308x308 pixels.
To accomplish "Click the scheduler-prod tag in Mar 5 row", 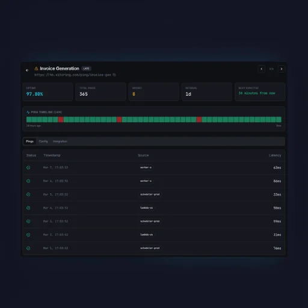I will [x=150, y=194].
